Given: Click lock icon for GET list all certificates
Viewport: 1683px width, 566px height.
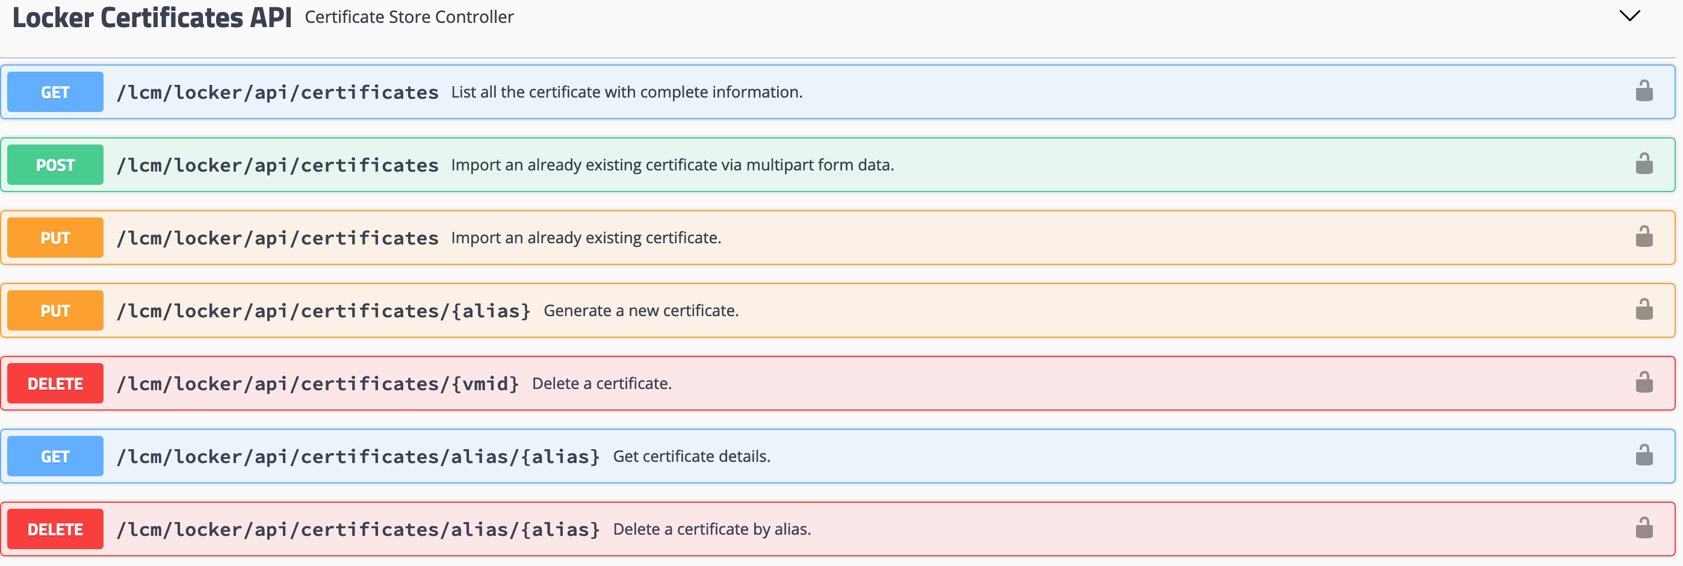Looking at the screenshot, I should pyautogui.click(x=1644, y=91).
